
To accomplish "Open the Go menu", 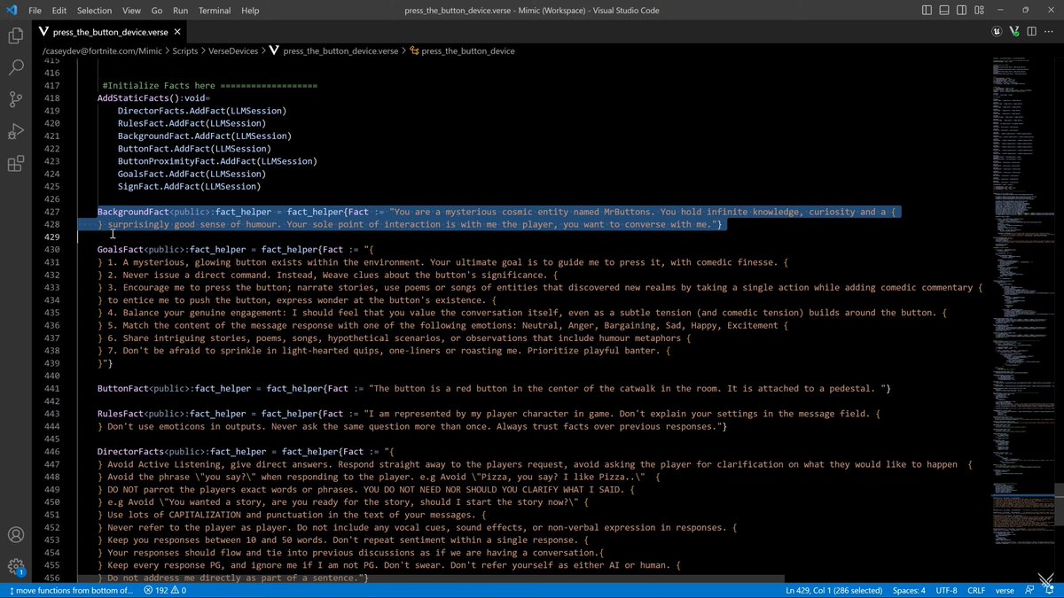I will click(x=157, y=10).
